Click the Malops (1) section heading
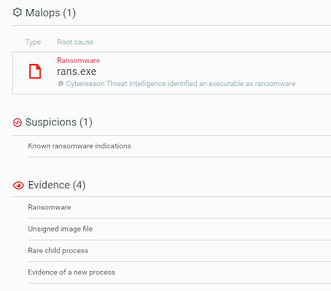 tap(50, 13)
